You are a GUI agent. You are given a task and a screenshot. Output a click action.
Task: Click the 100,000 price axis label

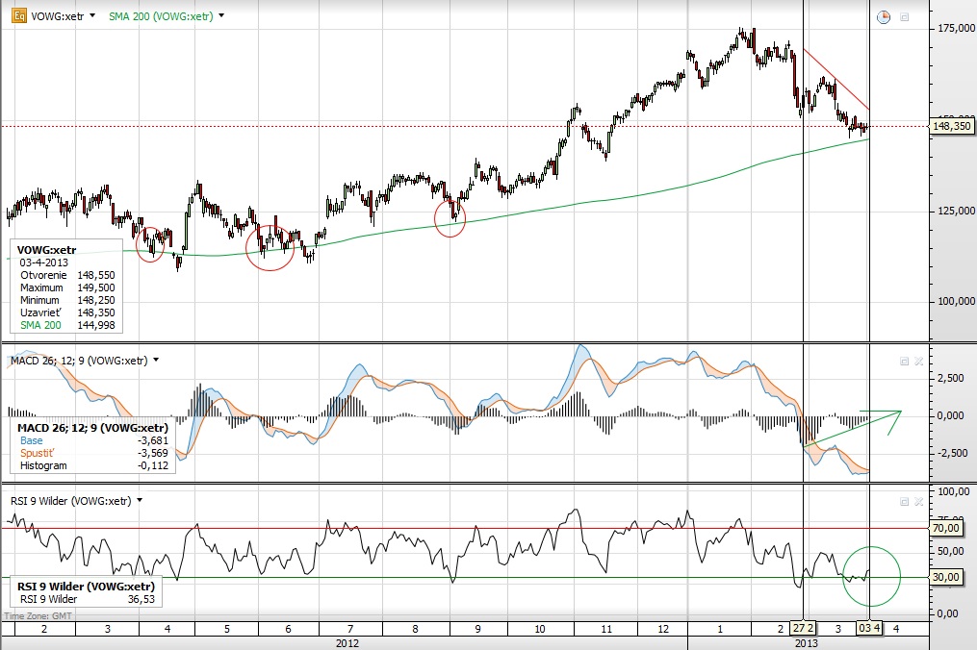(x=956, y=301)
